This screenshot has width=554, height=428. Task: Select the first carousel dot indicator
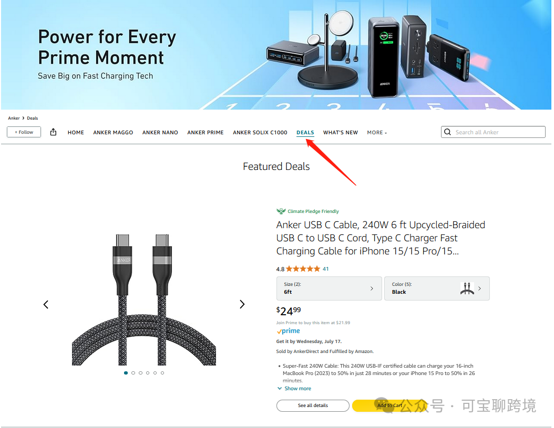click(x=126, y=372)
